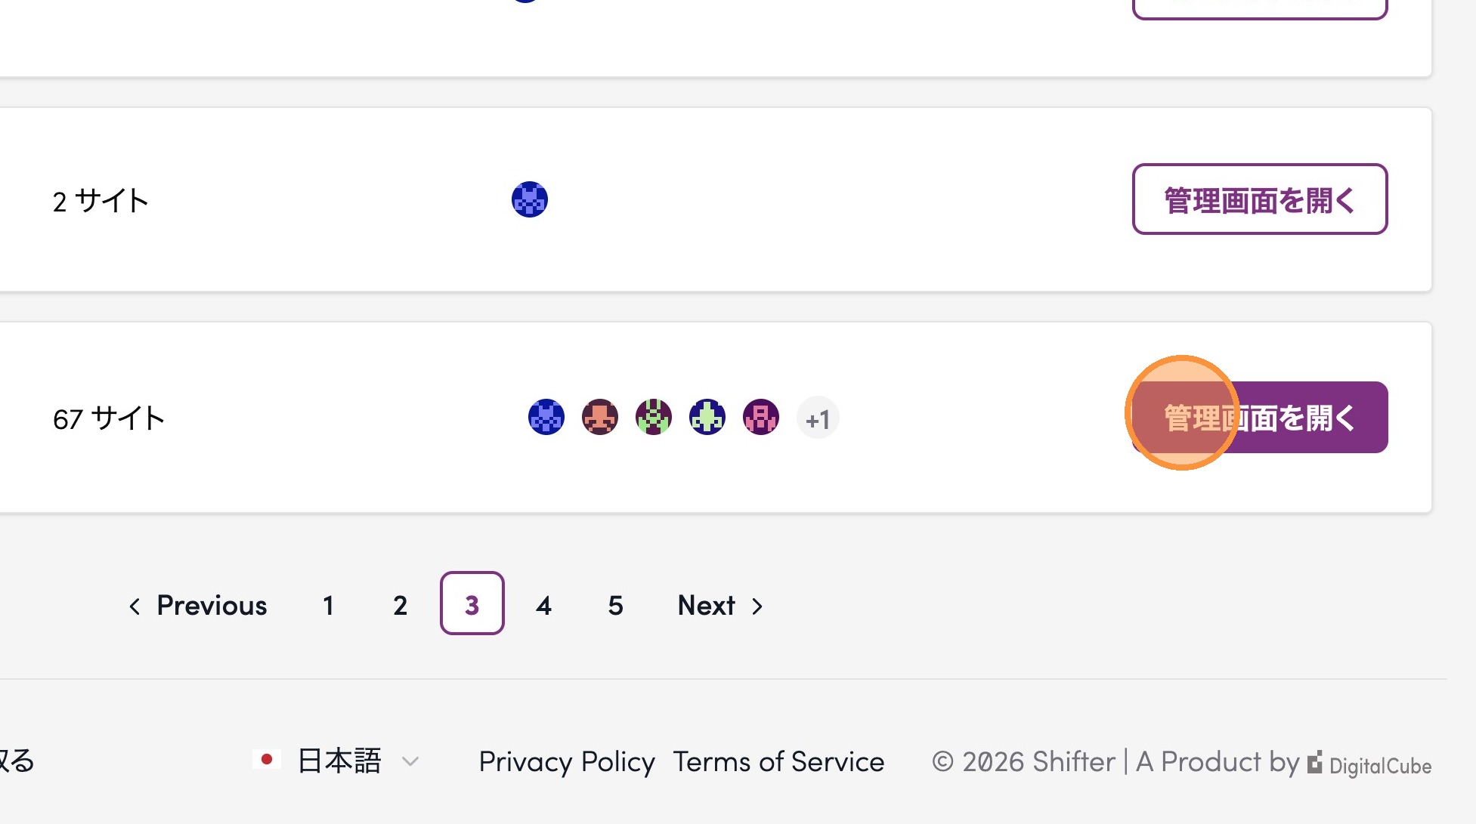1476x824 pixels.
Task: Open Privacy Policy link
Action: 567,761
